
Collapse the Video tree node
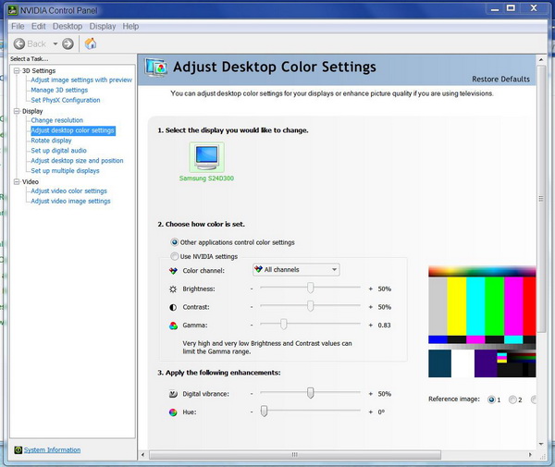16,181
